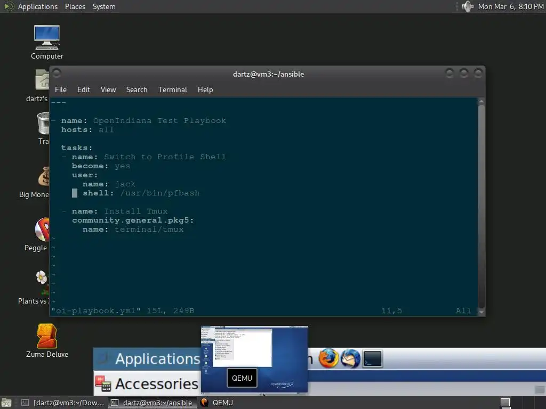
Task: Click Thunderbird icon in QEMU panel
Action: [350, 358]
